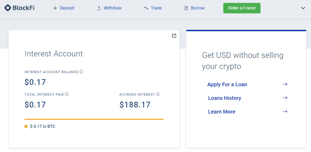Click the orange BTC legend dot

point(26,127)
